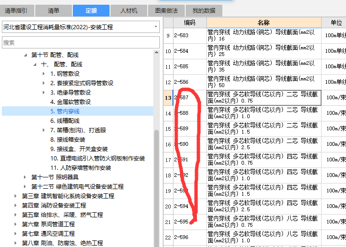Switch to the 图集做法 tab
This screenshot has width=346, height=247.
(x=166, y=11)
